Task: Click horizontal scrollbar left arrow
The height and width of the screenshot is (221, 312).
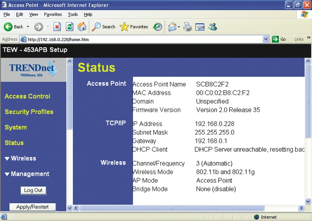Action: tap(76, 208)
